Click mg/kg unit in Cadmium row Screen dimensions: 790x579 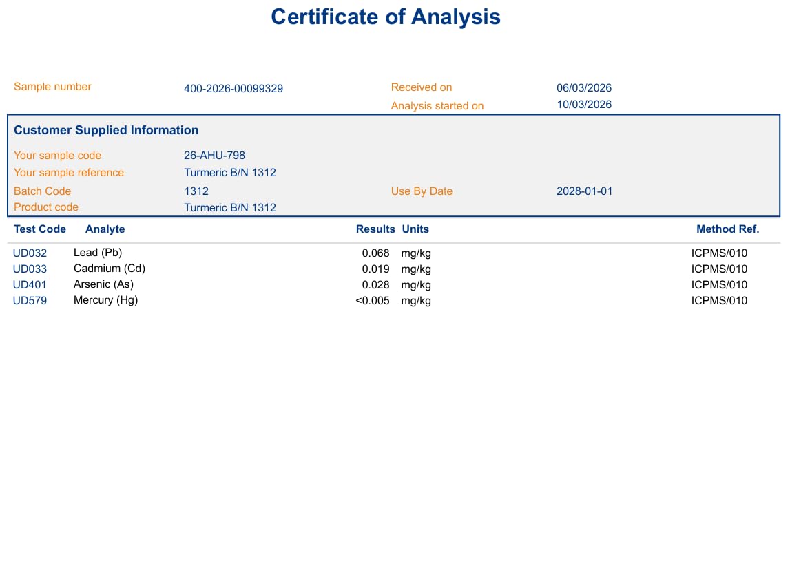pos(416,269)
